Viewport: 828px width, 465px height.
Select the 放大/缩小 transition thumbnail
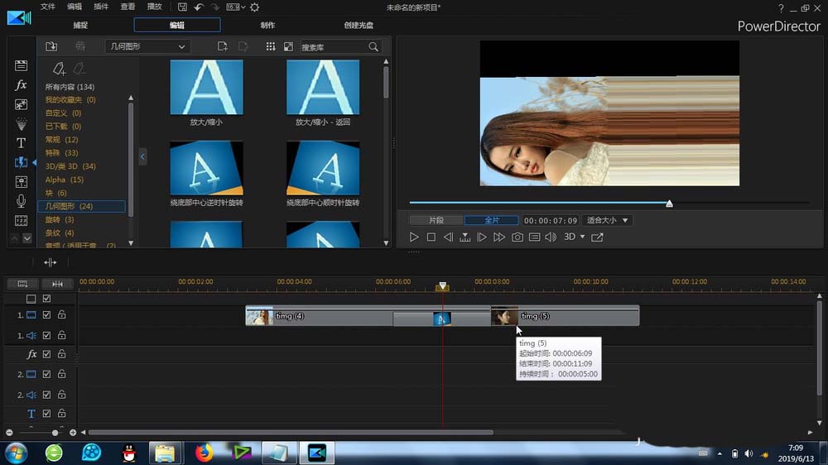click(206, 87)
